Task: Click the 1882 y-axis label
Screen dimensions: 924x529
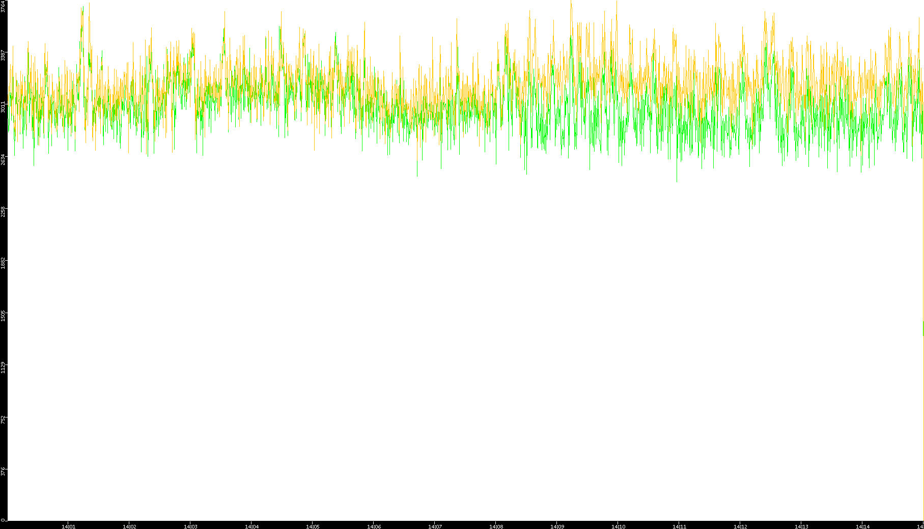Action: tap(3, 263)
